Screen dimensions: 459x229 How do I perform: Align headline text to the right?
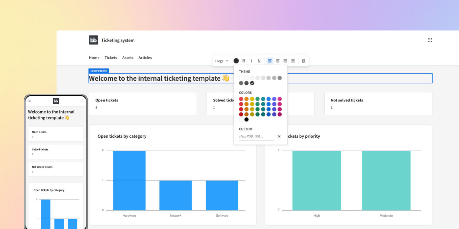(x=285, y=61)
